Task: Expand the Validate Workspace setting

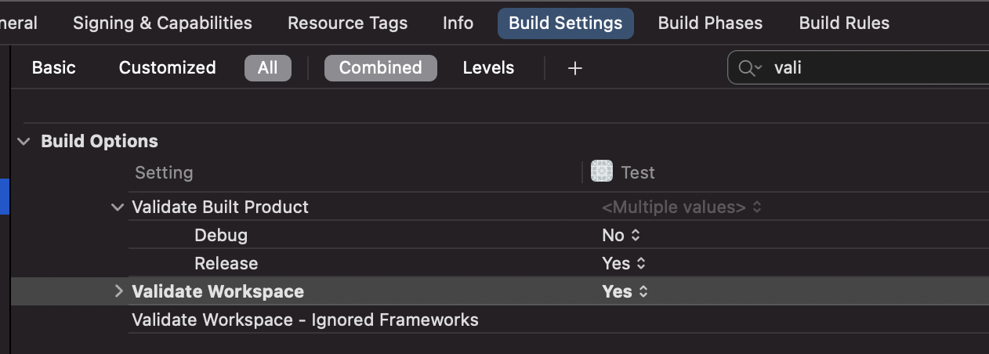Action: pos(119,291)
